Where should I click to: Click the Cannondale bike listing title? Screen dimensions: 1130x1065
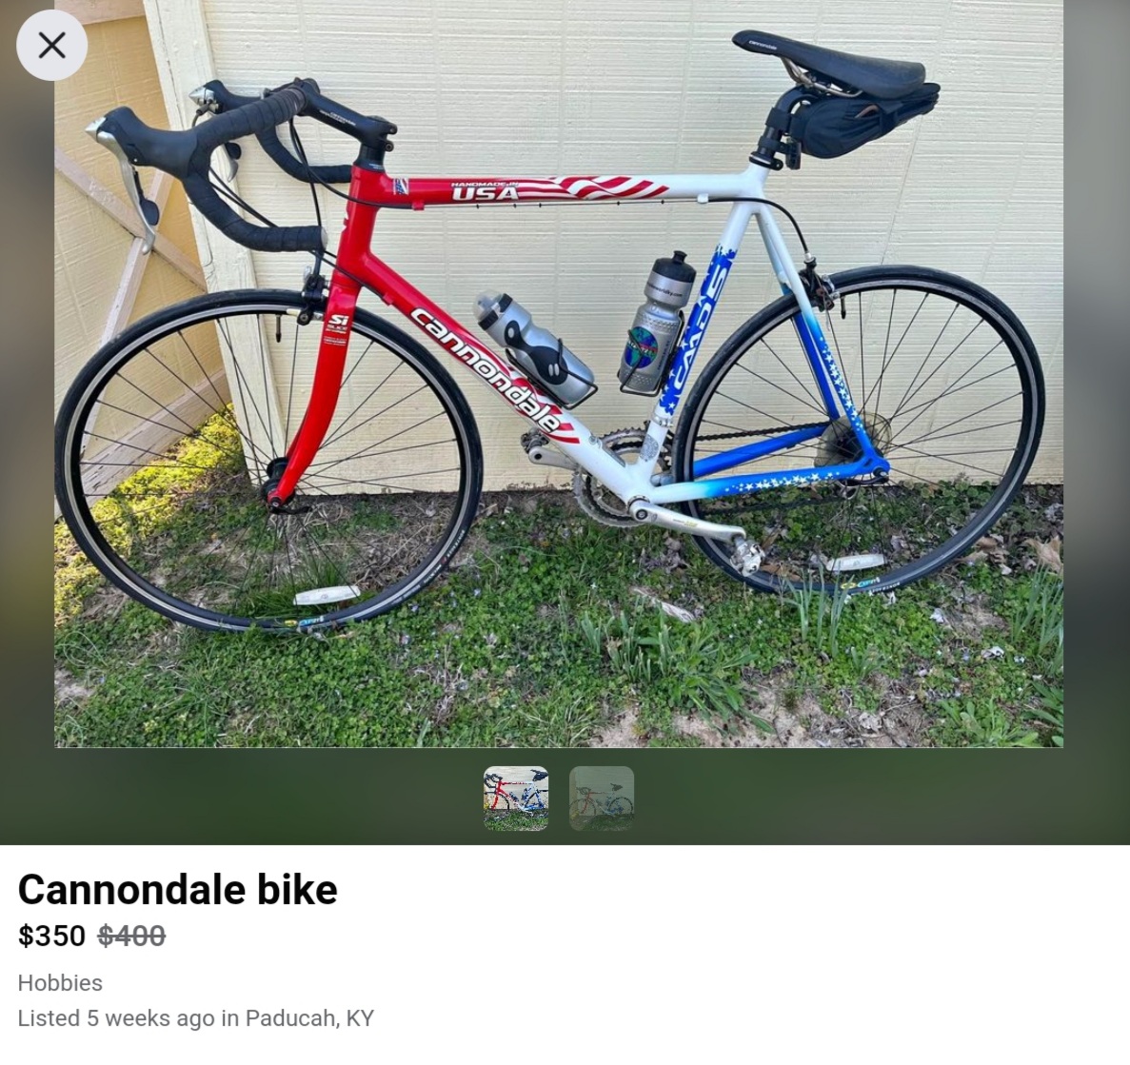coord(177,889)
